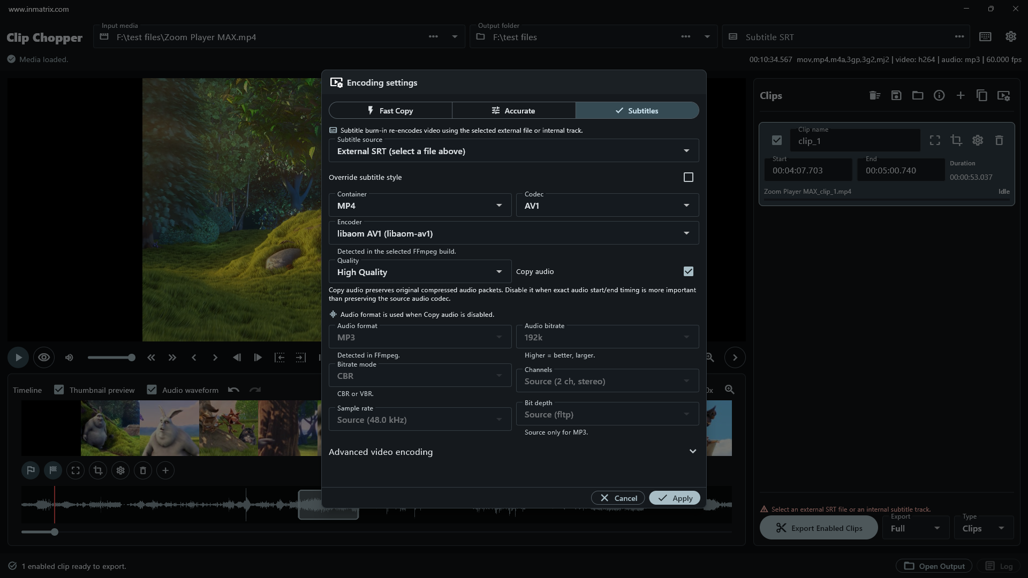Image resolution: width=1028 pixels, height=578 pixels.
Task: Open the Codec dropdown showing AV1
Action: point(608,206)
